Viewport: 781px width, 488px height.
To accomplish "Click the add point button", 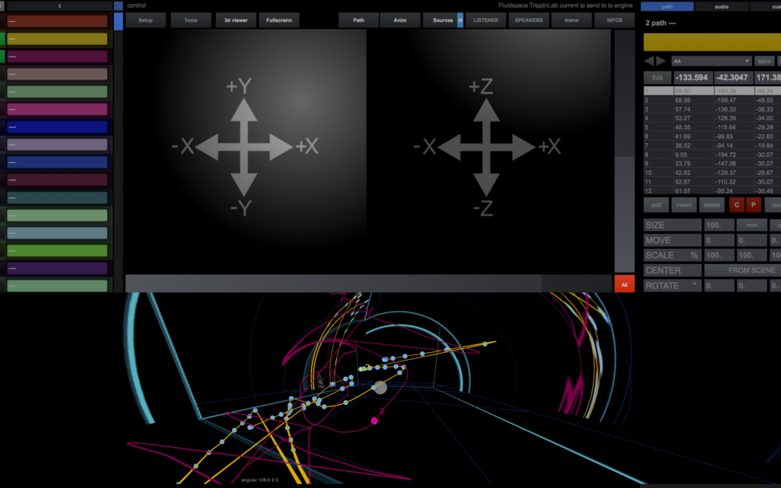I will pyautogui.click(x=656, y=205).
